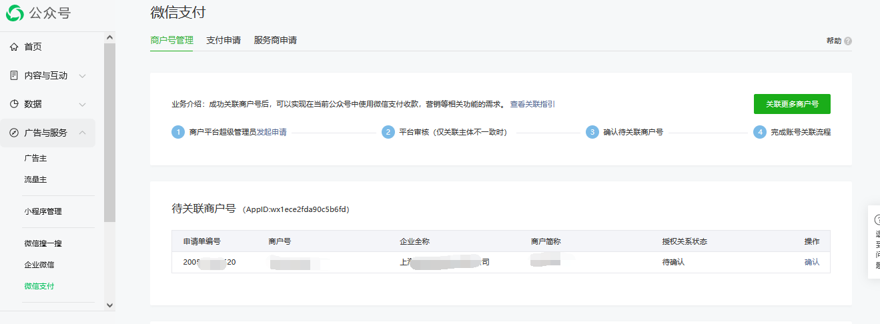This screenshot has width=880, height=324.
Task: Click the 内容与互动 document icon
Action: click(x=14, y=75)
